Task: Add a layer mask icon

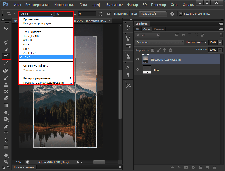Action: [186, 167]
